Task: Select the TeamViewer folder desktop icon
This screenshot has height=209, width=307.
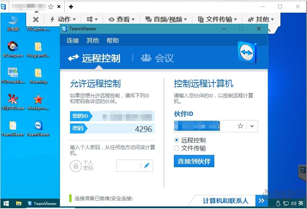Action: [x=13, y=128]
